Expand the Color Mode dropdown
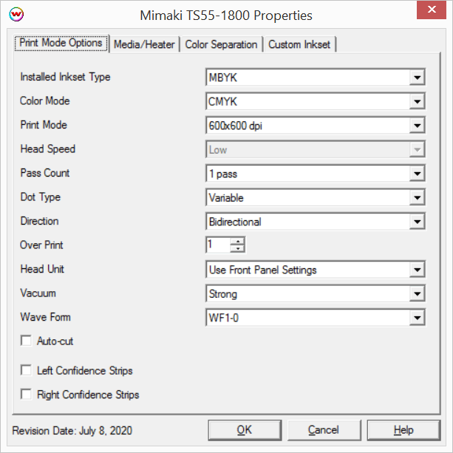453x453 pixels. [x=418, y=101]
